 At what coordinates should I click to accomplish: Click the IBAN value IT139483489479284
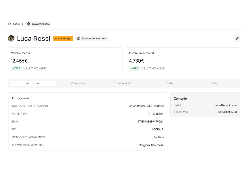point(151,122)
